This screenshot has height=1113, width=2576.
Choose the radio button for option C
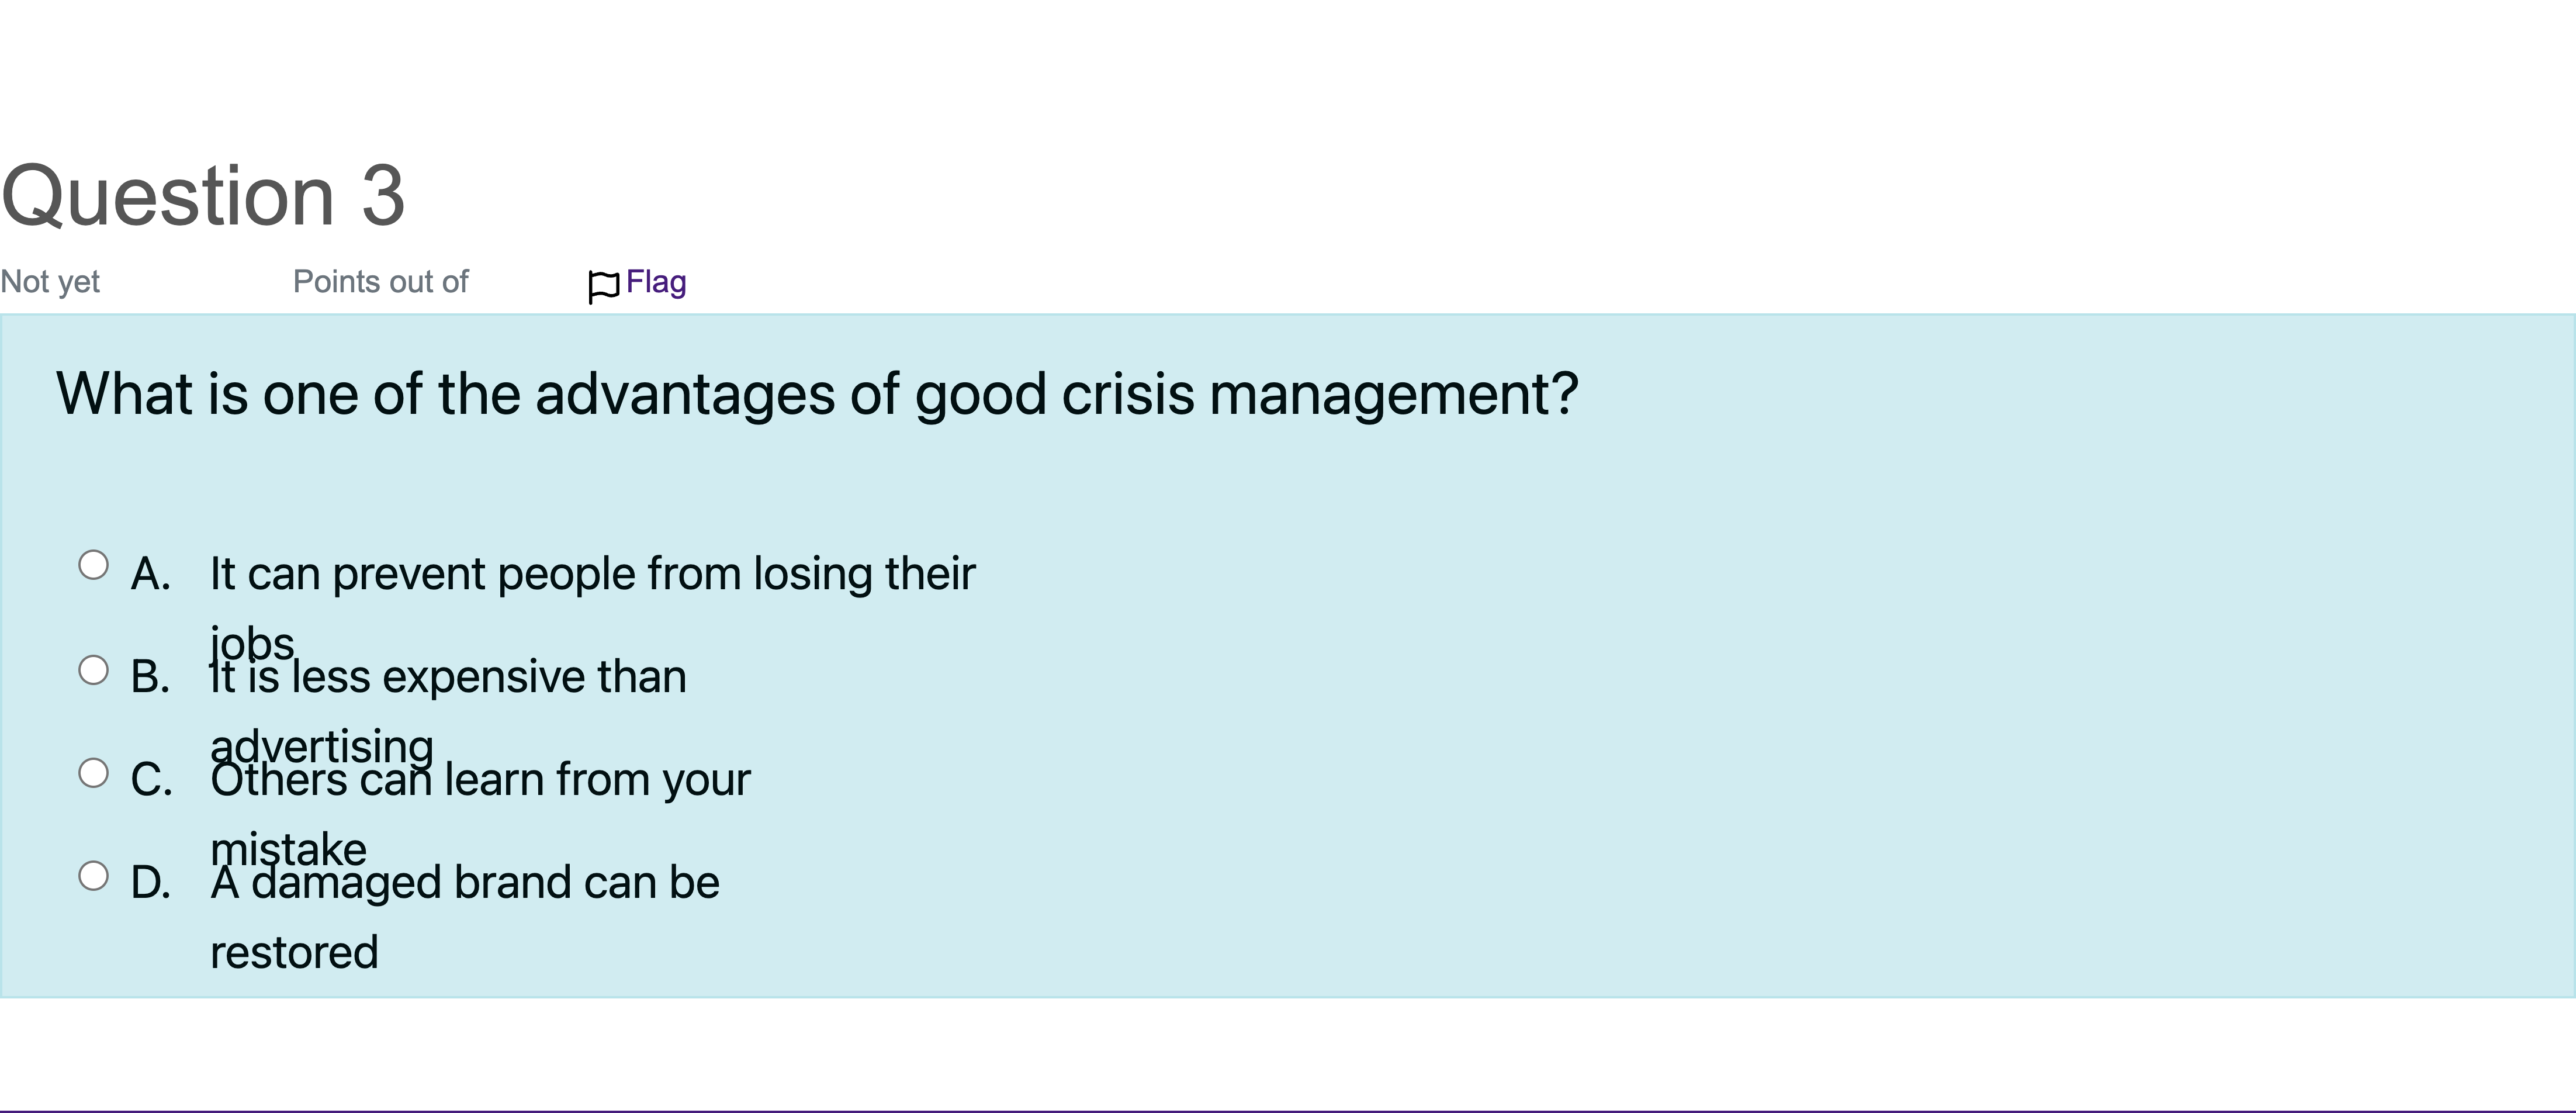coord(93,773)
